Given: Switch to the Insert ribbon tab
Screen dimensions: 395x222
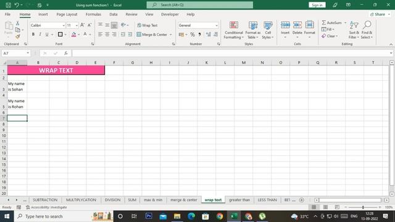Looking at the screenshot, I should [x=43, y=14].
